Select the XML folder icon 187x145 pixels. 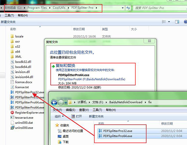click(12, 56)
